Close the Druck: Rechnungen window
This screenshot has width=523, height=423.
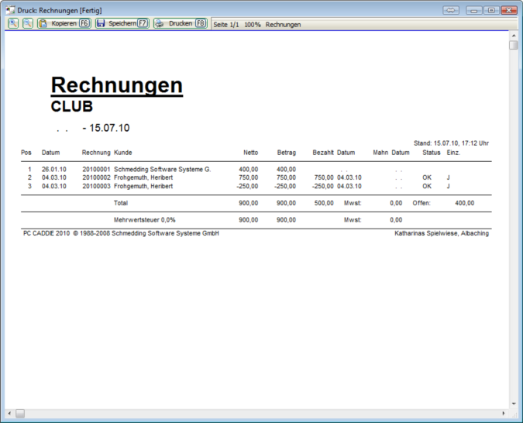point(508,10)
